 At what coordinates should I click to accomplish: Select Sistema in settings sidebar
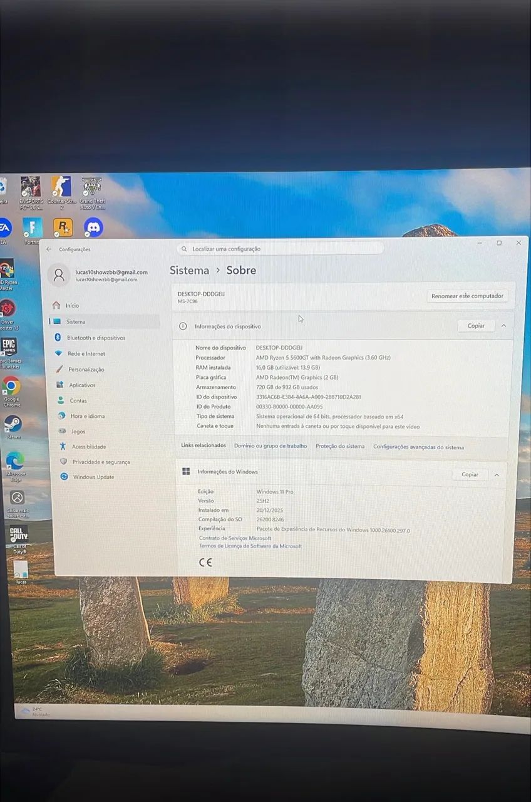pos(104,321)
